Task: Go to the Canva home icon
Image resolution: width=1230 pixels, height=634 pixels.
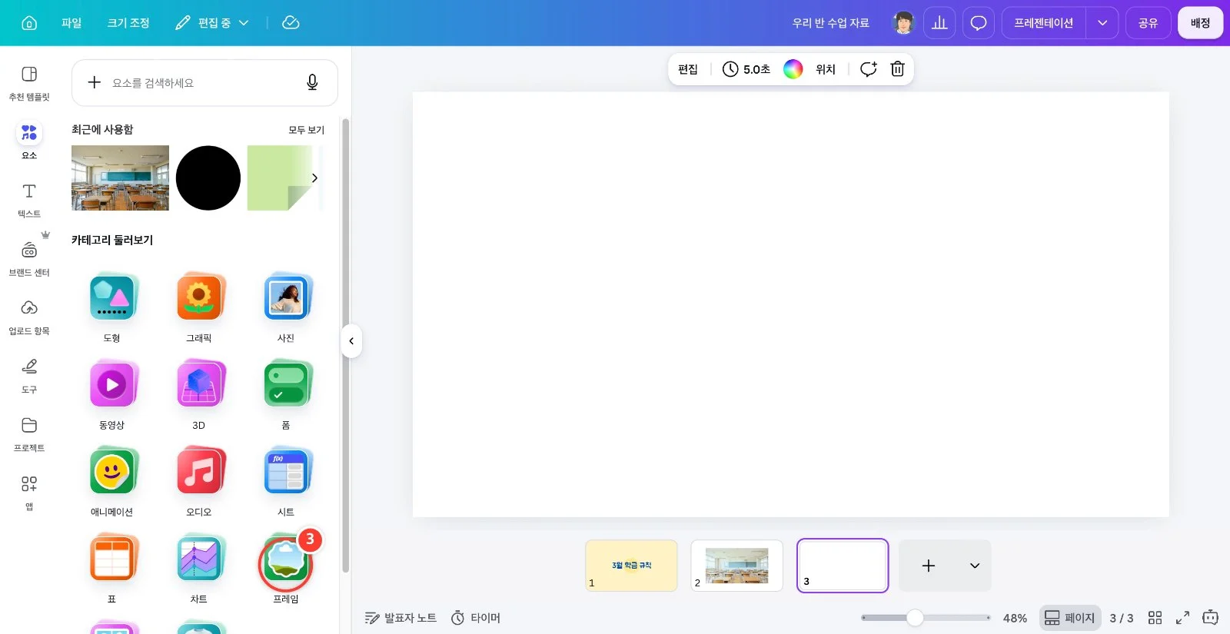Action: point(29,23)
